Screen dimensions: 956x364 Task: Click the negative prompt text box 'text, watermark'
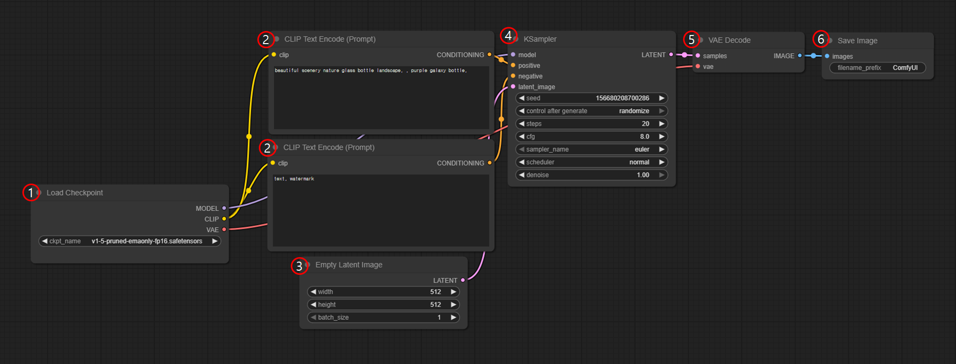(x=381, y=210)
